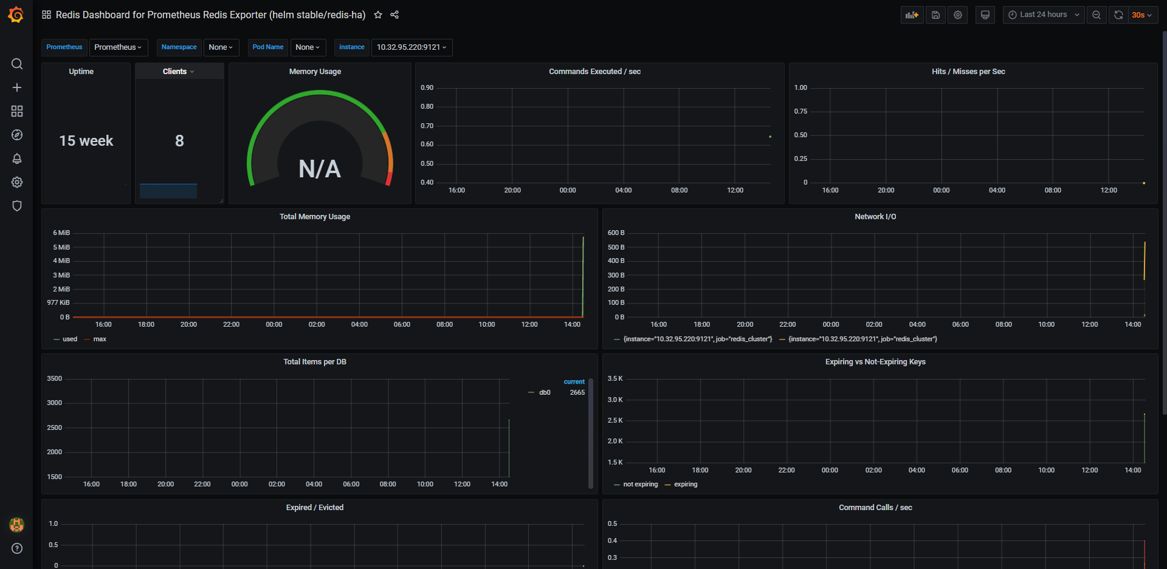1167x569 pixels.
Task: Open the Alerting bell icon
Action: (17, 158)
